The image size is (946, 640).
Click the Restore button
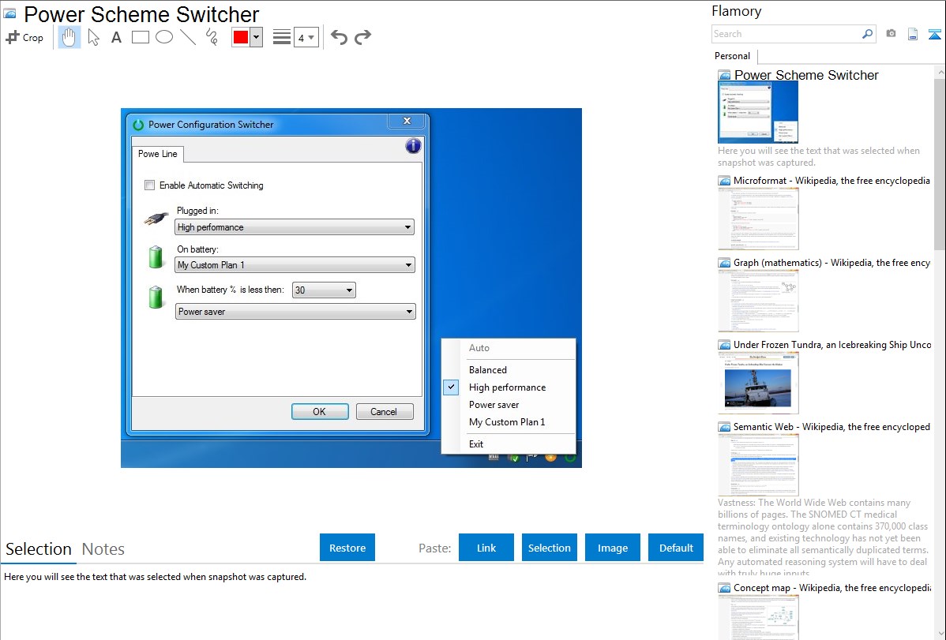click(x=347, y=548)
